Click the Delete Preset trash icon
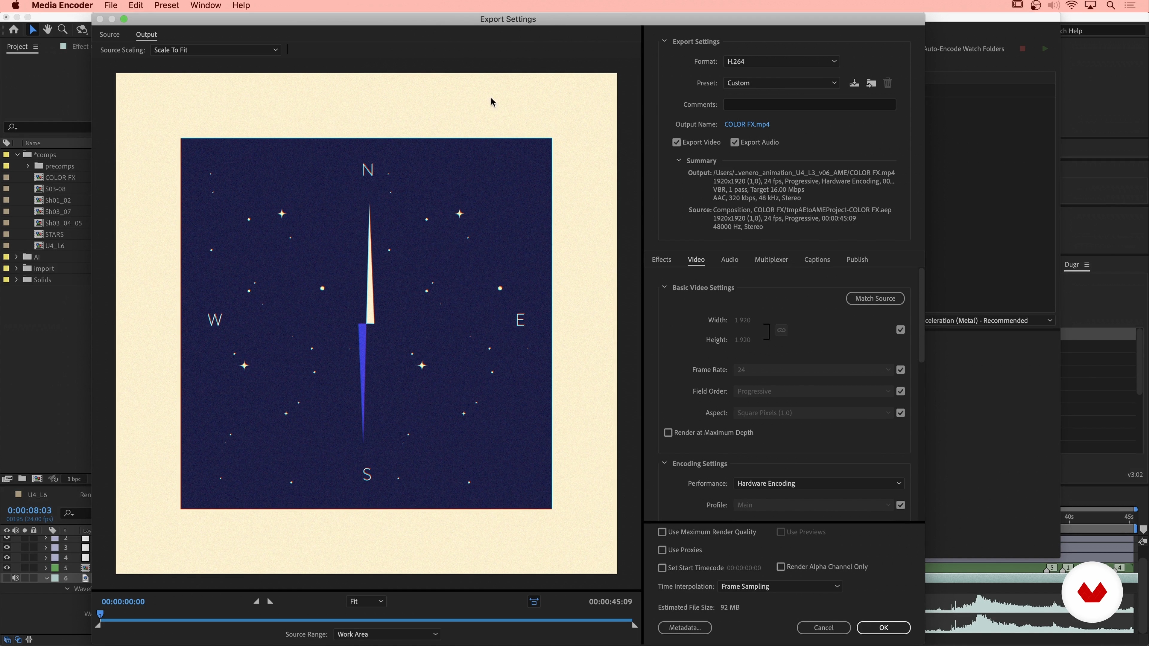1149x646 pixels. pyautogui.click(x=887, y=83)
